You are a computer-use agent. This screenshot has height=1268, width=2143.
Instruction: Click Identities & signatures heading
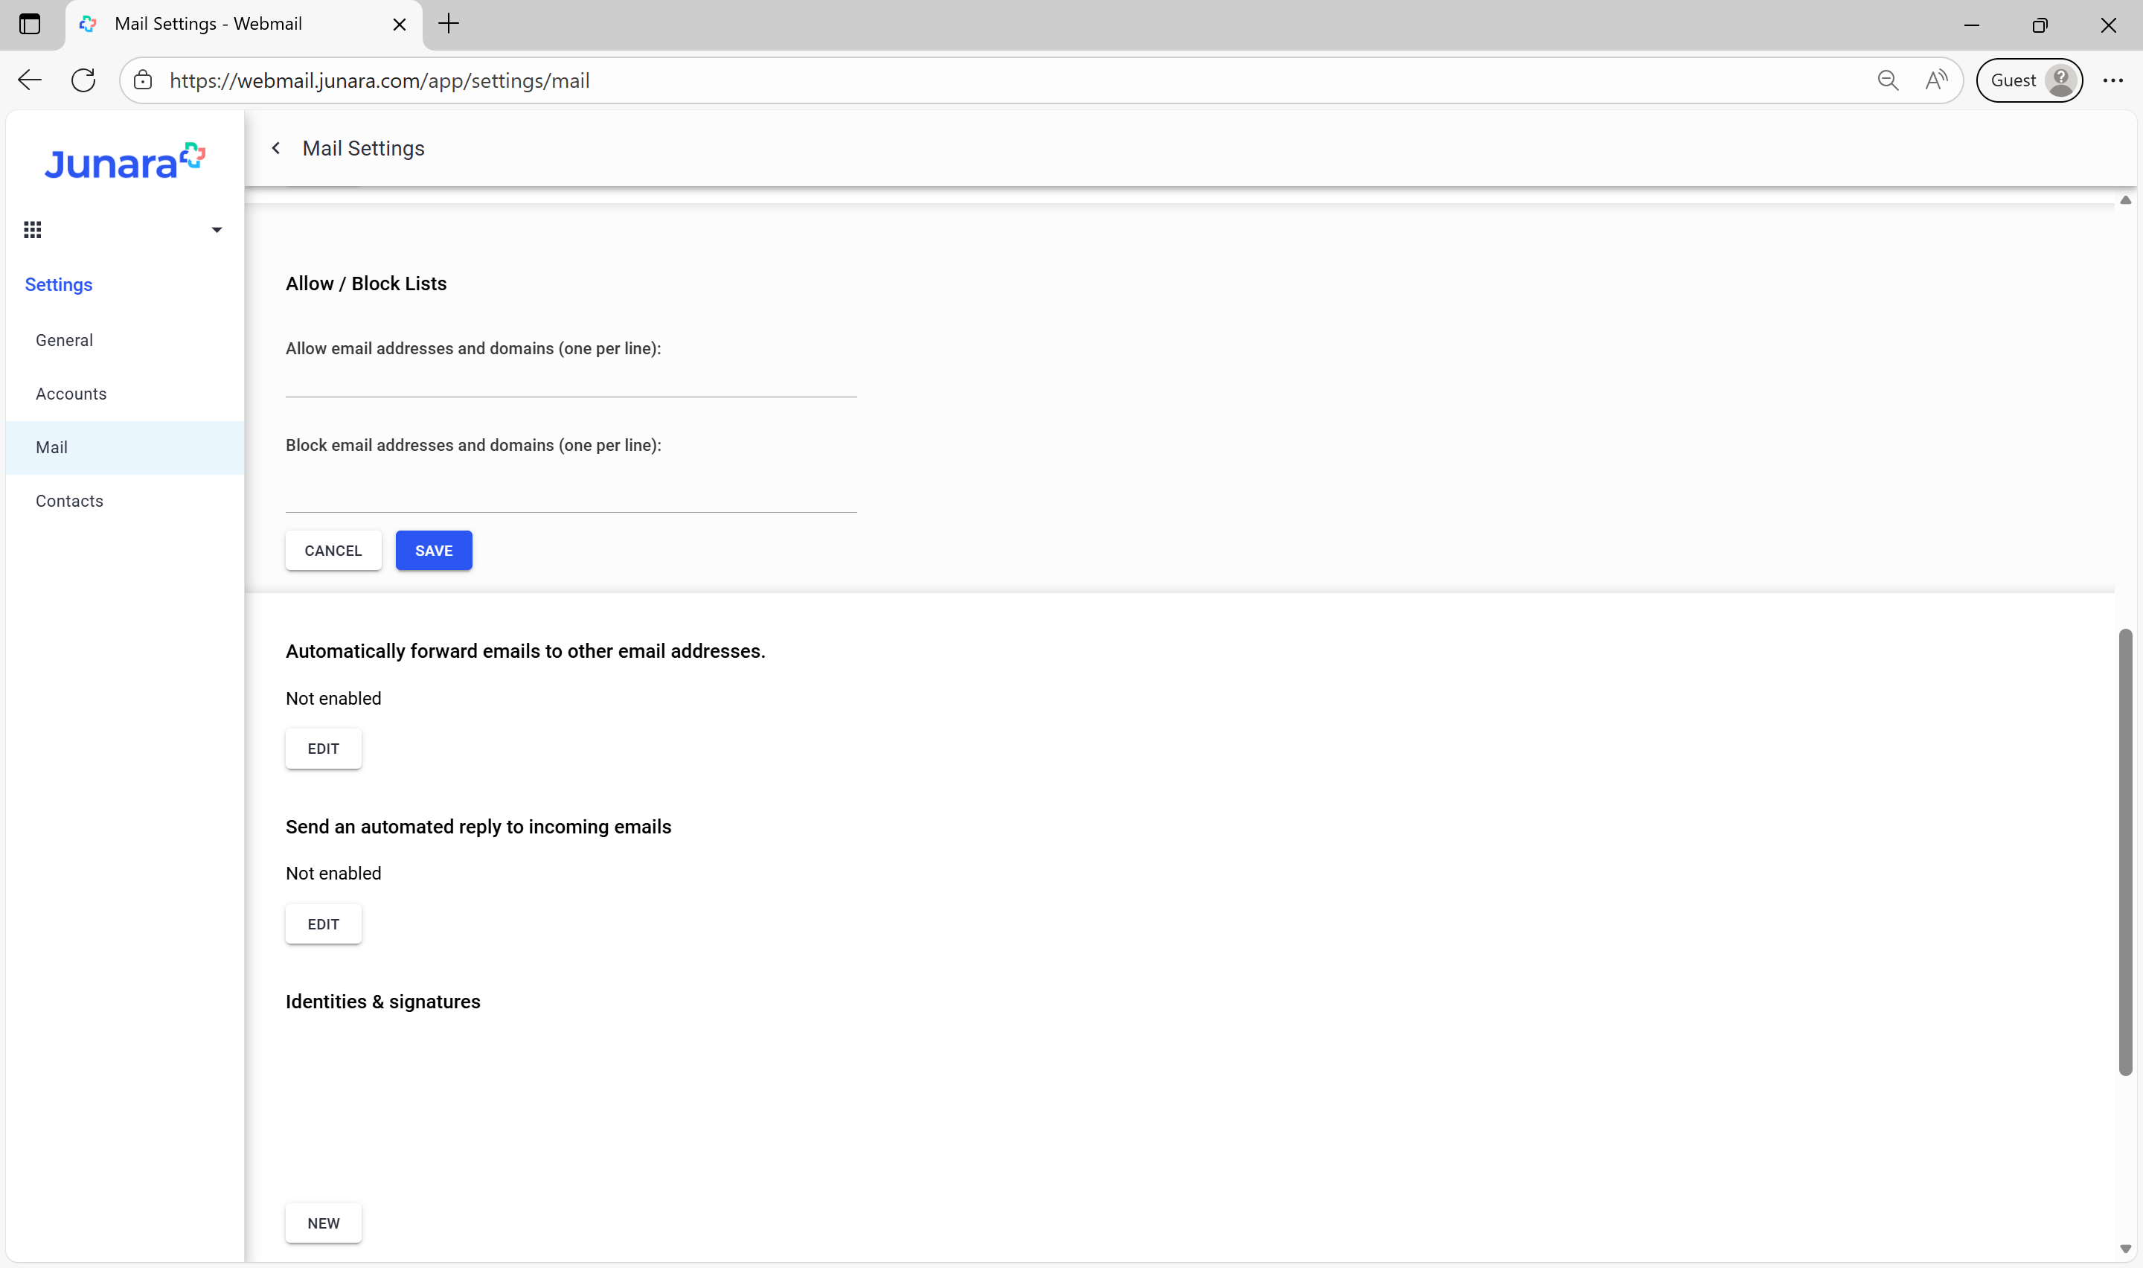point(383,1002)
